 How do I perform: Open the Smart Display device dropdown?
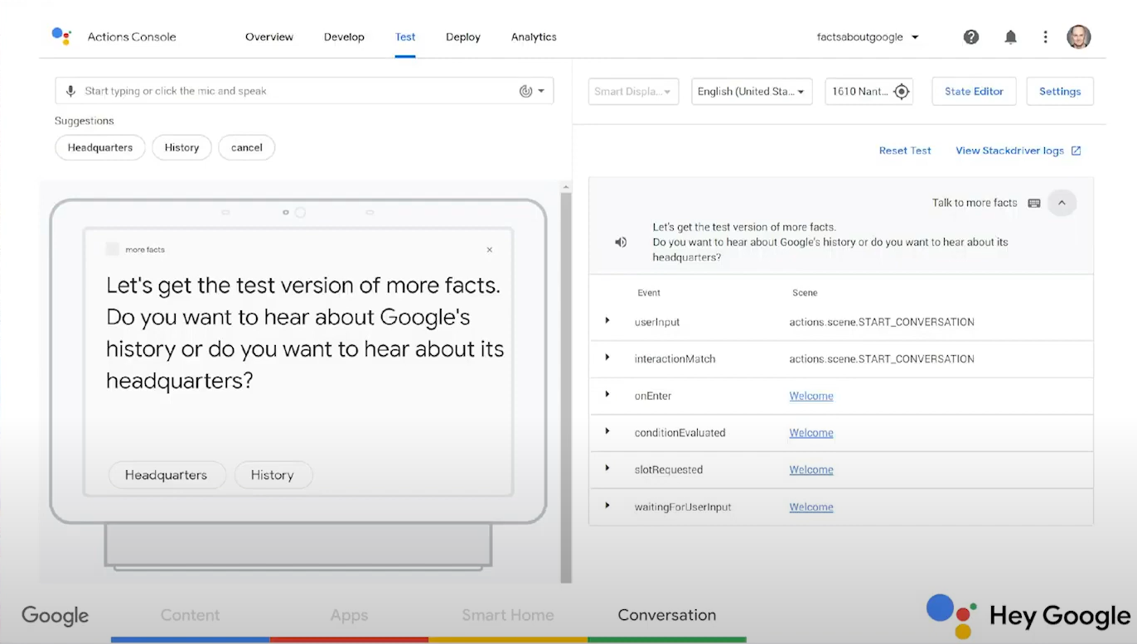point(634,91)
